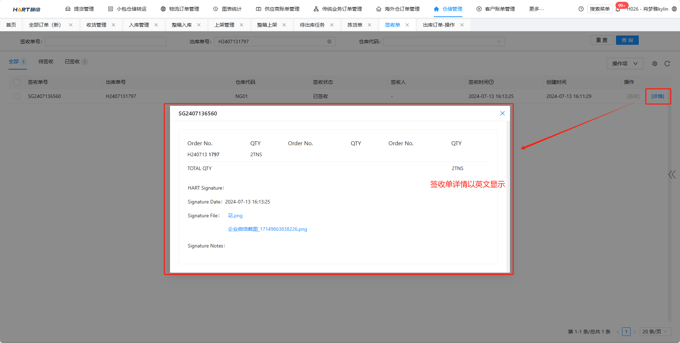Click the help question mark icon

pos(581,9)
